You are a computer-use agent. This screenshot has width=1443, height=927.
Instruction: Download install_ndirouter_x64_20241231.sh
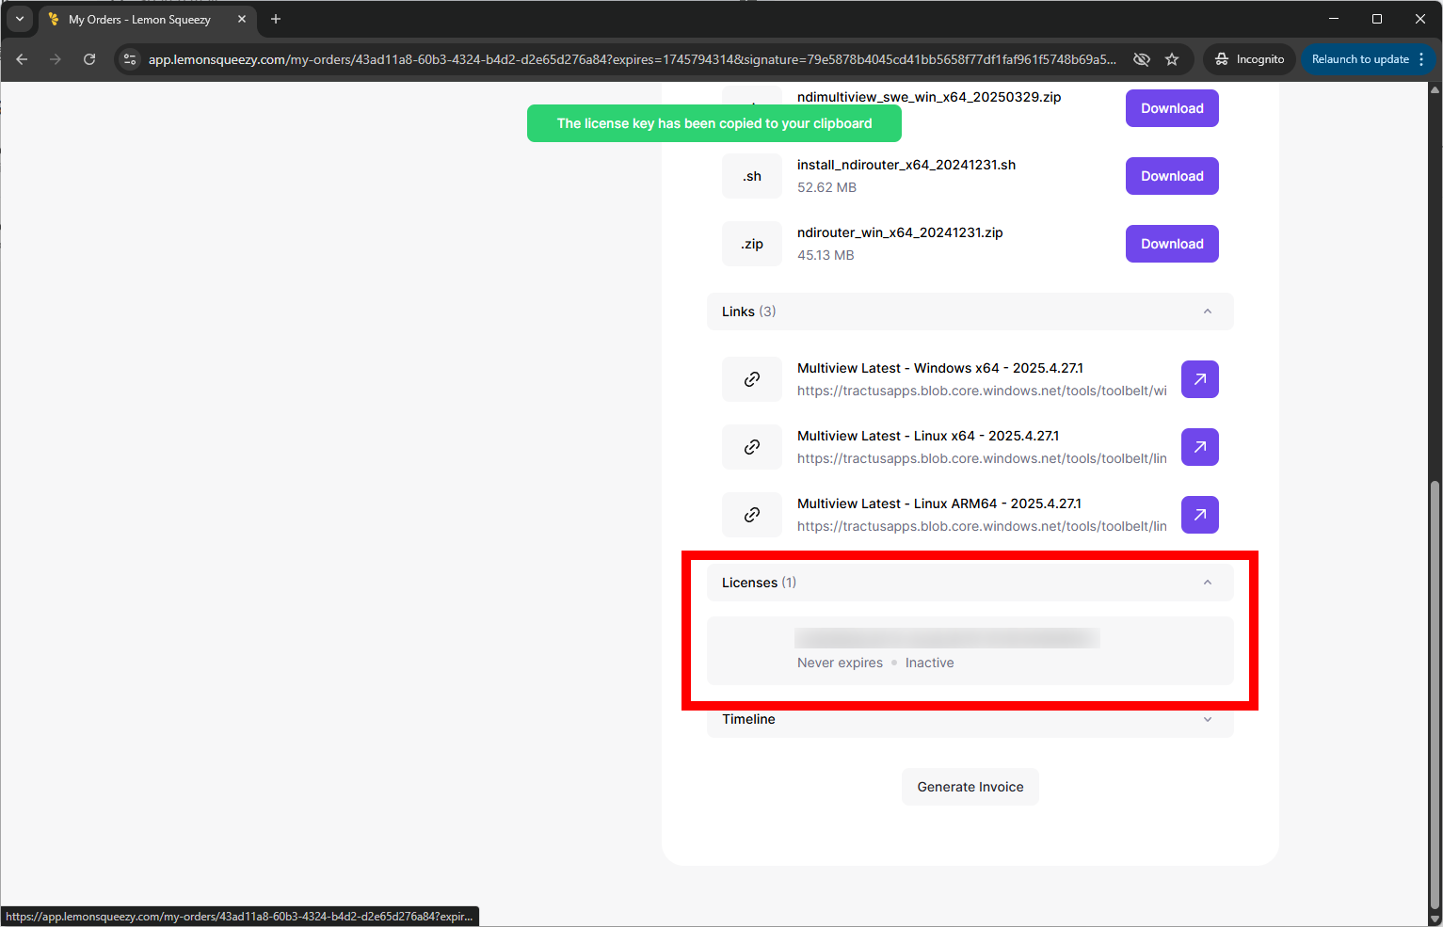(x=1171, y=176)
